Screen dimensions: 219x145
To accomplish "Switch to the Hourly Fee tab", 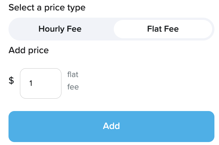I will pos(60,29).
